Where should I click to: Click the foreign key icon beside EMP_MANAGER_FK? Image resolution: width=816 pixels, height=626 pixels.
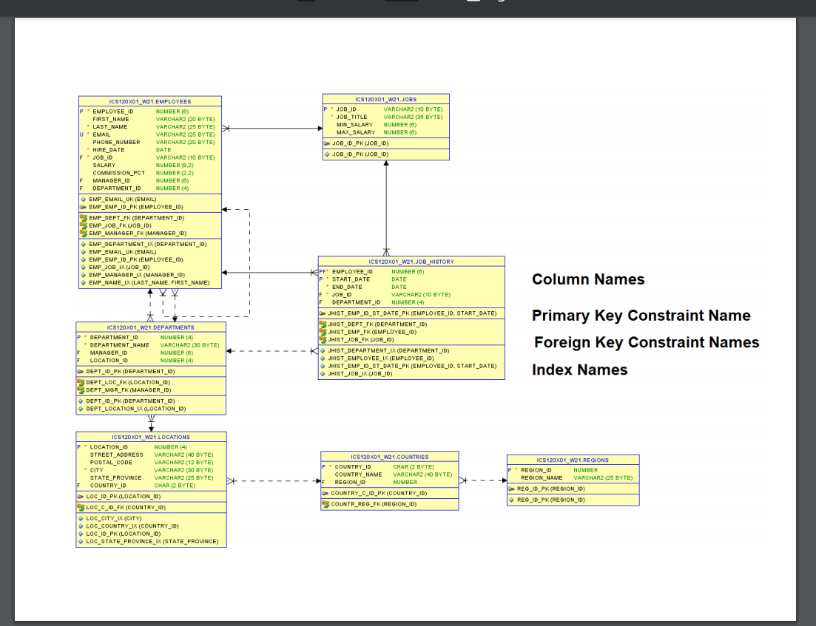(x=84, y=234)
